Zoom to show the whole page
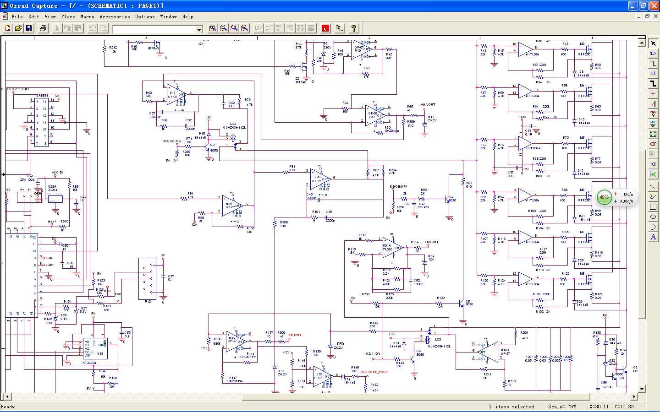Screen dimensions: 660x412 tap(245, 28)
